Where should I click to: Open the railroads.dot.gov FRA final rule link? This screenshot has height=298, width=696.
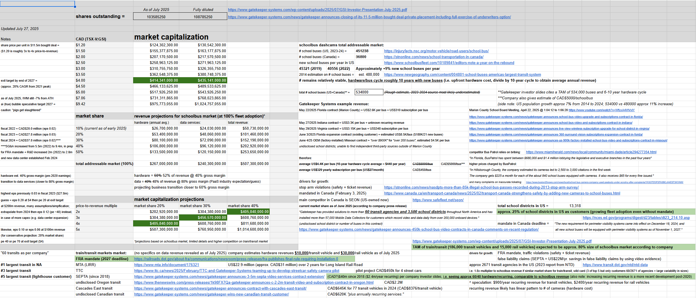point(236,259)
